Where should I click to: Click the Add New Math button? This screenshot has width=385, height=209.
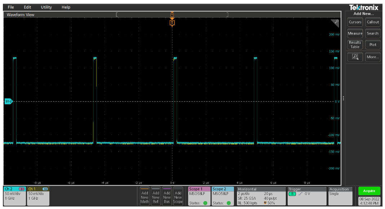click(x=145, y=196)
